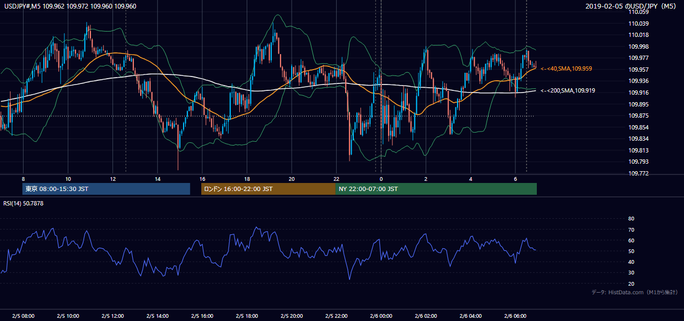Click the 2/5 10:00 date label
This screenshot has height=321, width=684.
[68, 316]
